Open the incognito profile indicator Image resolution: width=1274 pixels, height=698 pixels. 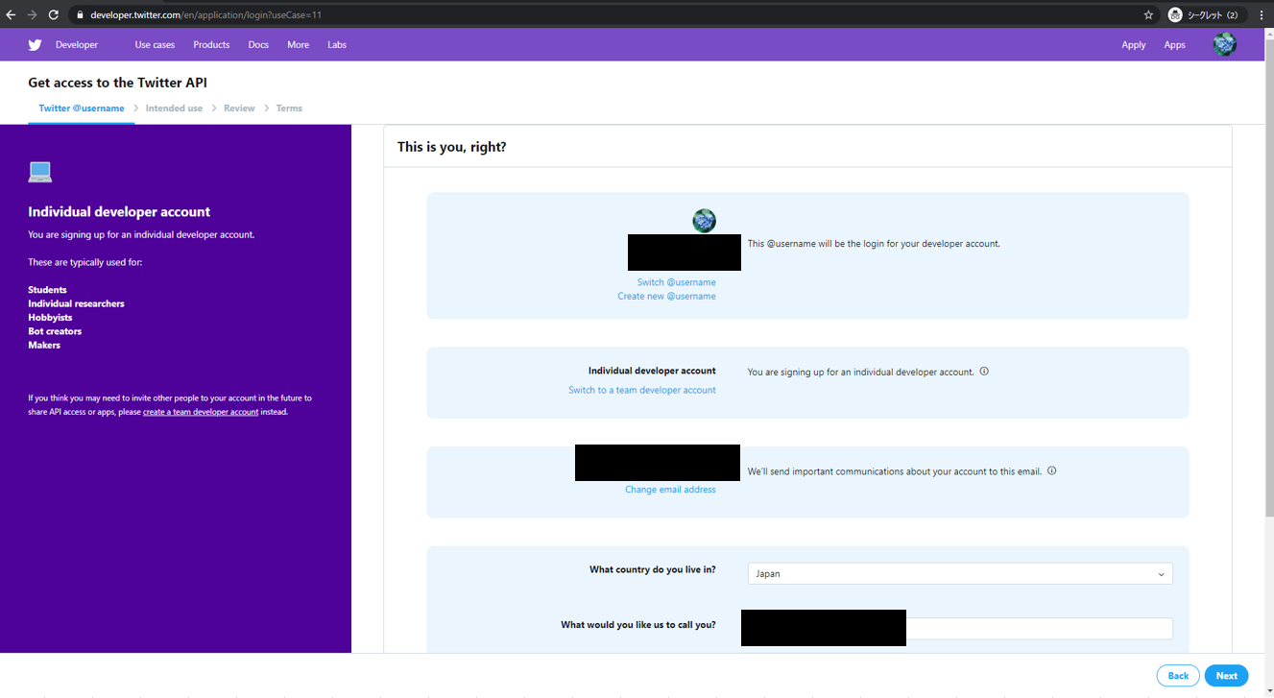point(1206,14)
